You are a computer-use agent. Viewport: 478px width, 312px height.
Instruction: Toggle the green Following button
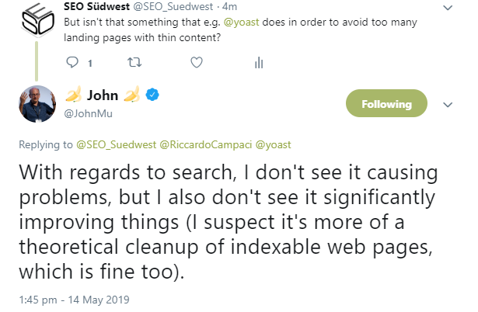click(386, 104)
